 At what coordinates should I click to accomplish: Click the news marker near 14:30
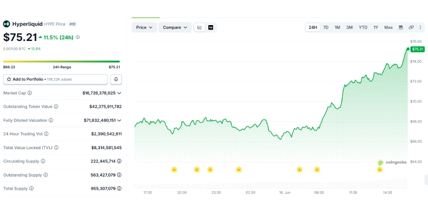pos(380,170)
